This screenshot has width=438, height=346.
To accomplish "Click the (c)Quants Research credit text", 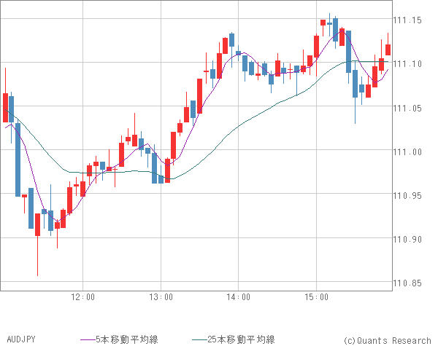I will click(x=387, y=340).
